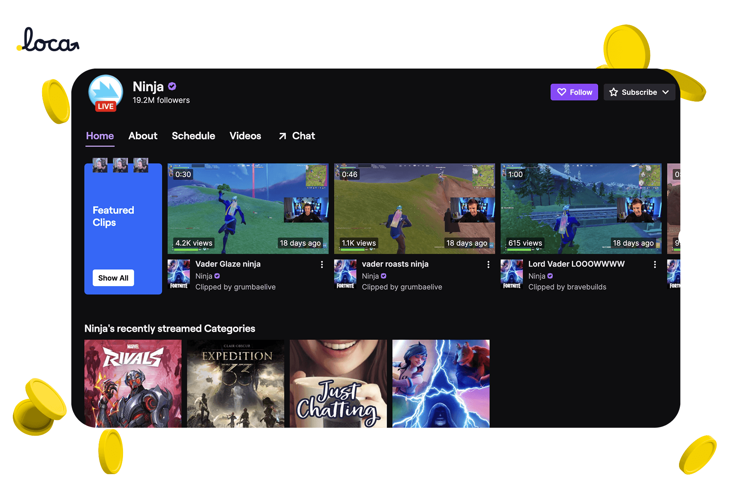743x496 pixels.
Task: Click Fortnite game icon beside vader roasts ninja
Action: pos(345,274)
